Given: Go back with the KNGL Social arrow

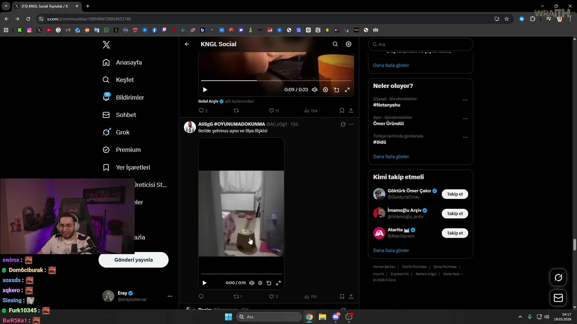Looking at the screenshot, I should click(187, 44).
